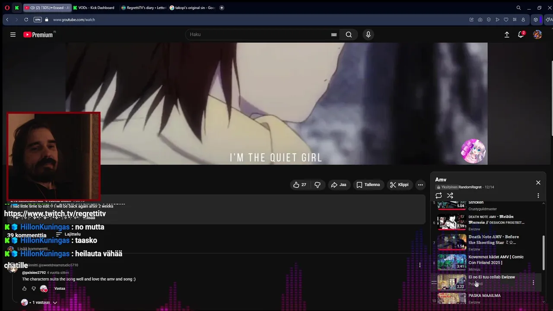Play PASKA MAAILMA playlist item
Viewport: 553px width, 311px height.
pos(486,298)
